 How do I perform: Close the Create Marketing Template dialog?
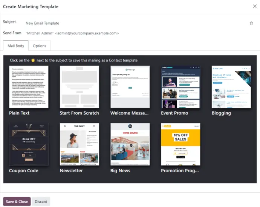click(x=254, y=6)
